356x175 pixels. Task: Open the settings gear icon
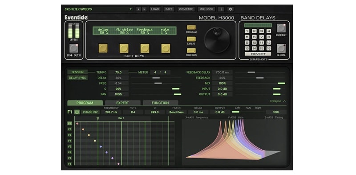point(231,9)
